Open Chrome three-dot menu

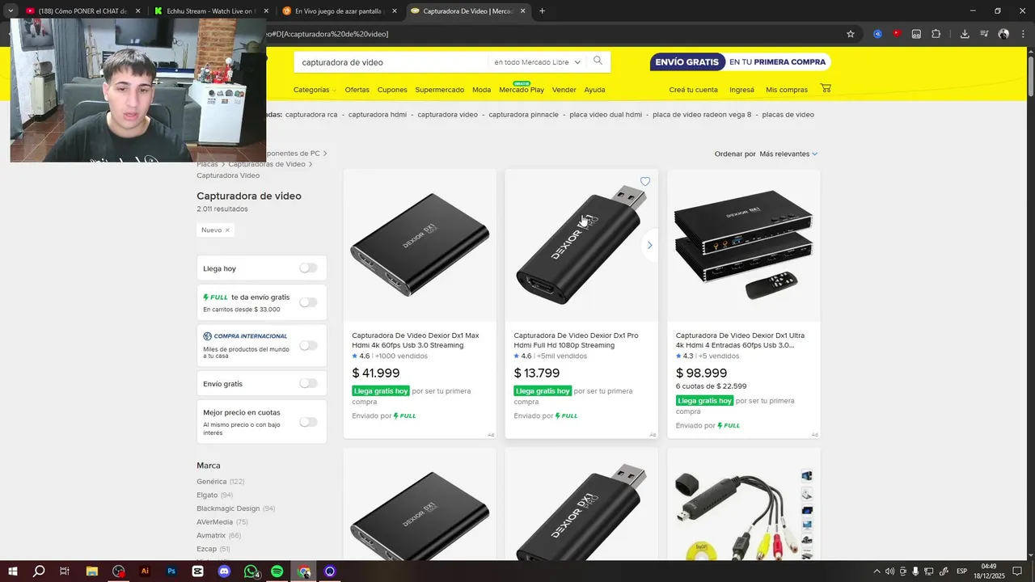tap(1023, 34)
